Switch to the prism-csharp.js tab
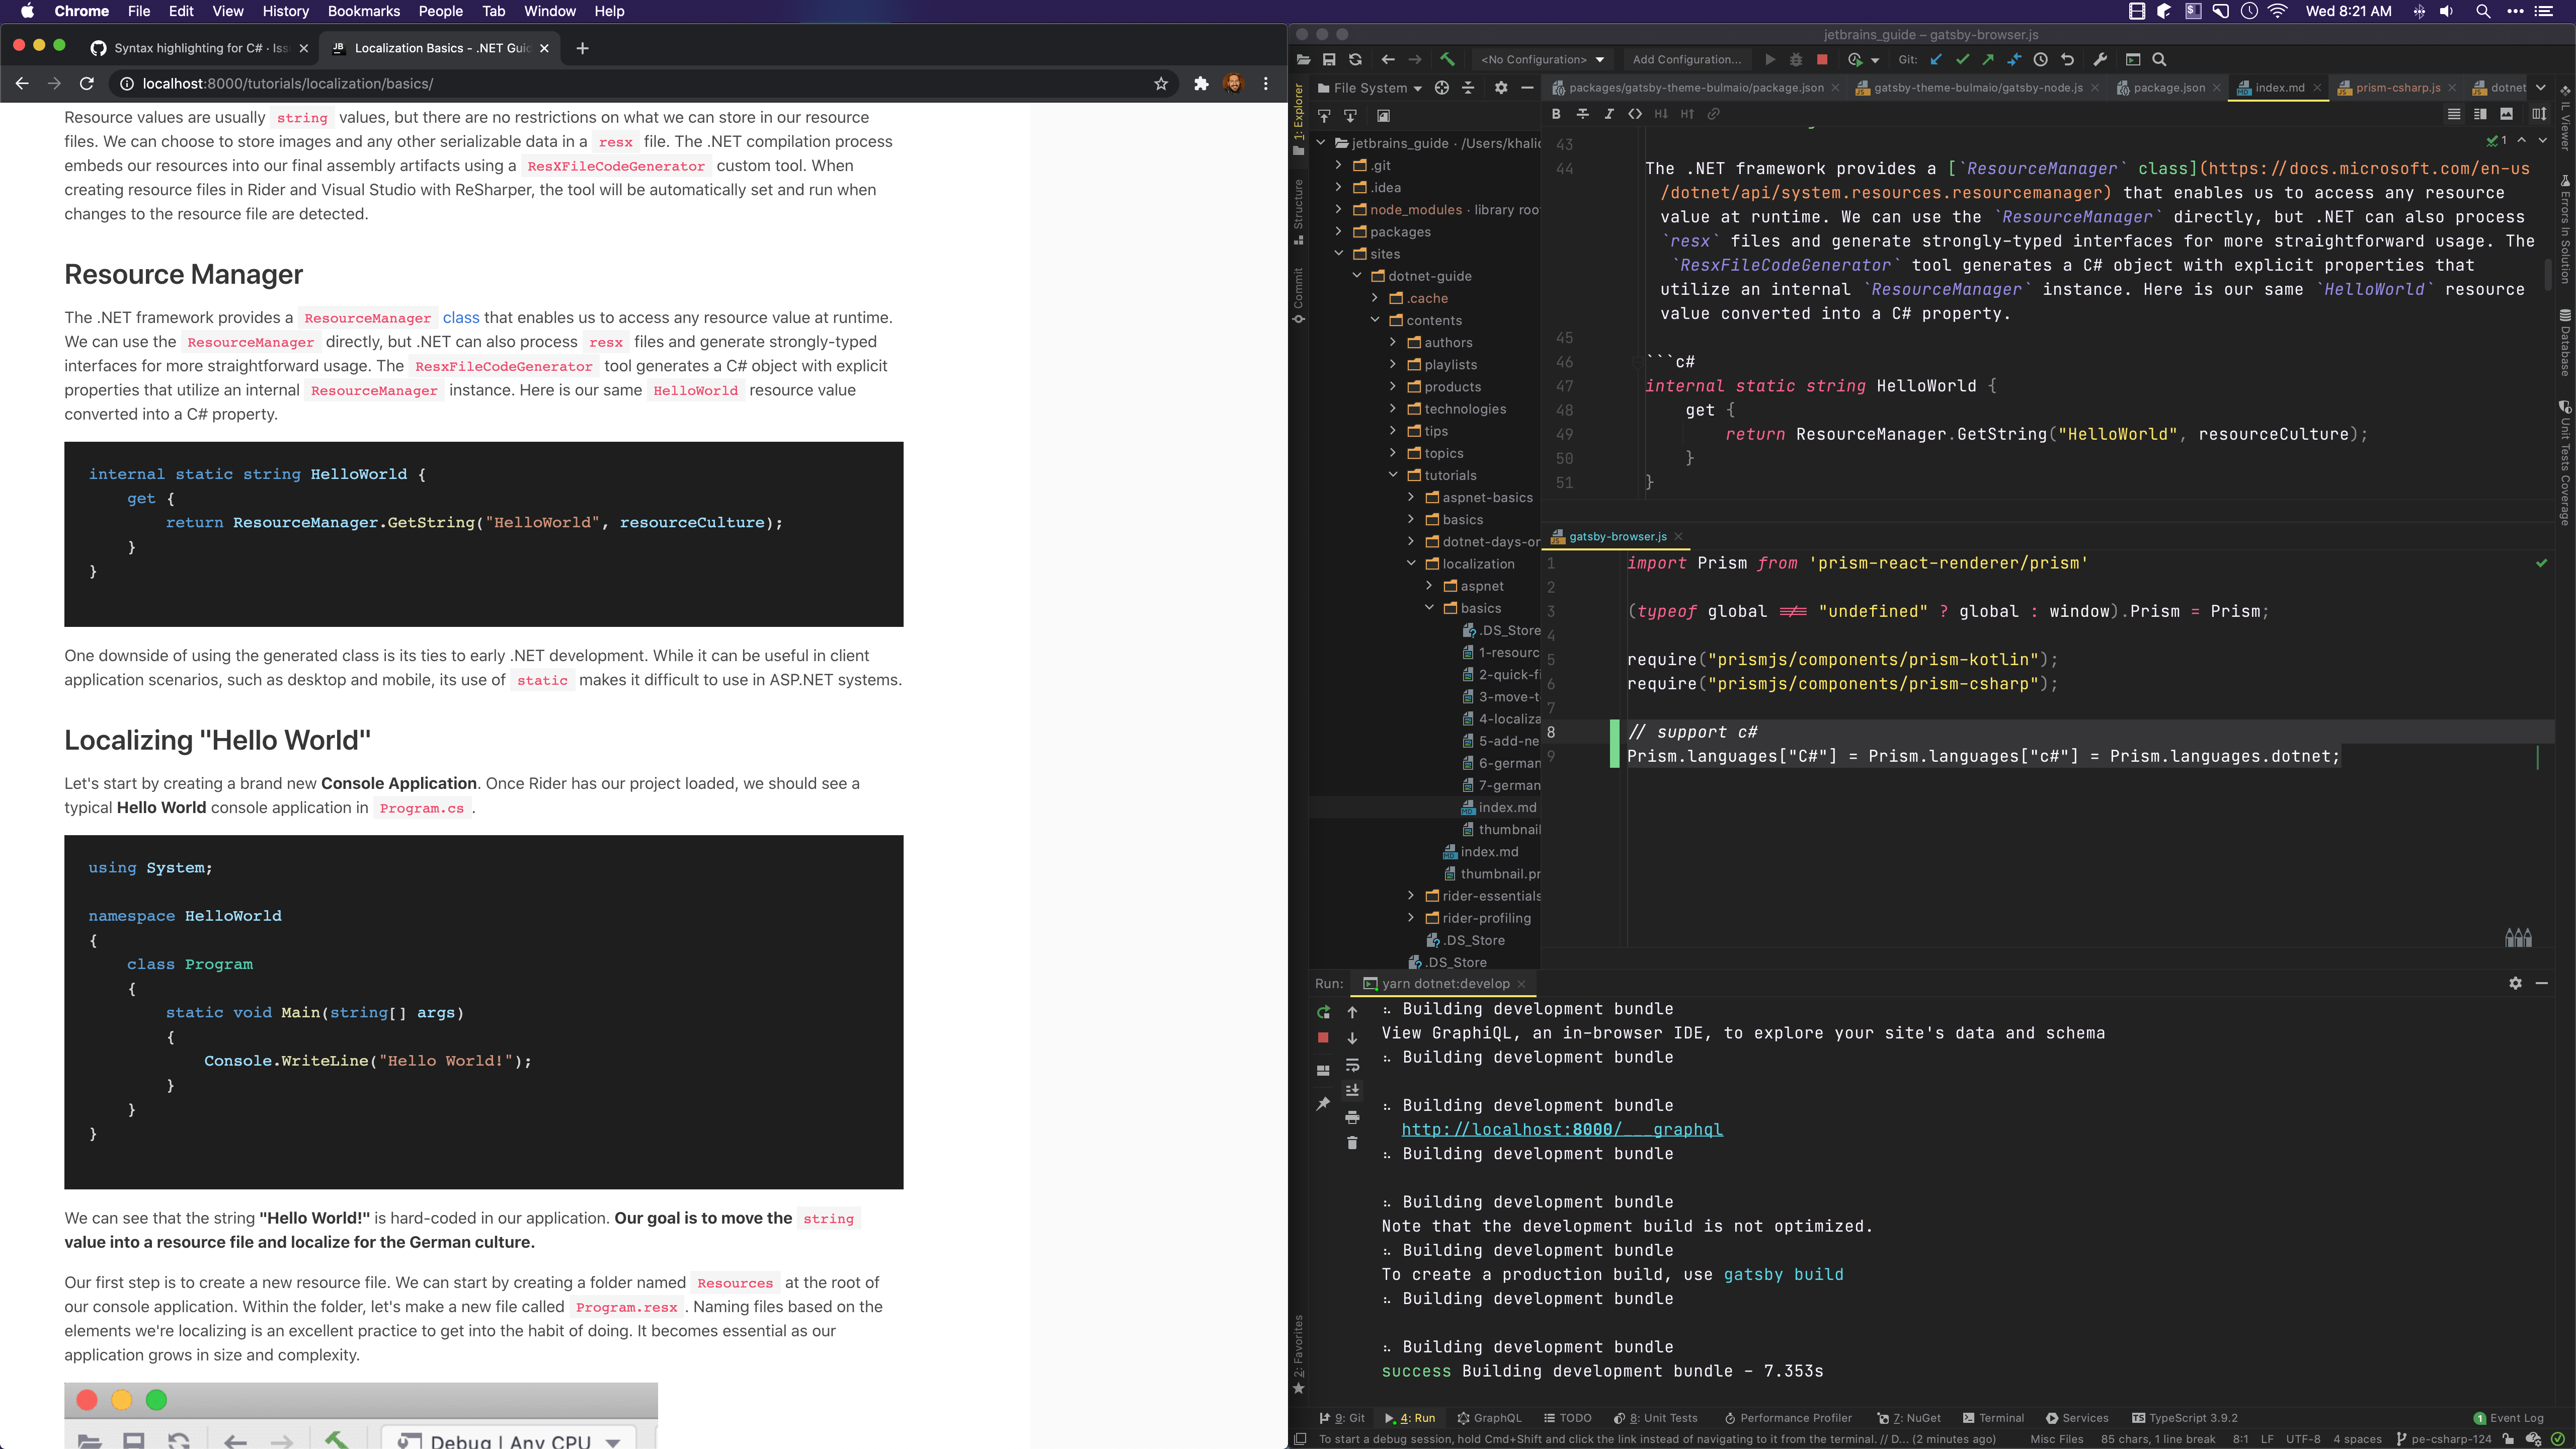Viewport: 2576px width, 1449px height. click(x=2395, y=87)
